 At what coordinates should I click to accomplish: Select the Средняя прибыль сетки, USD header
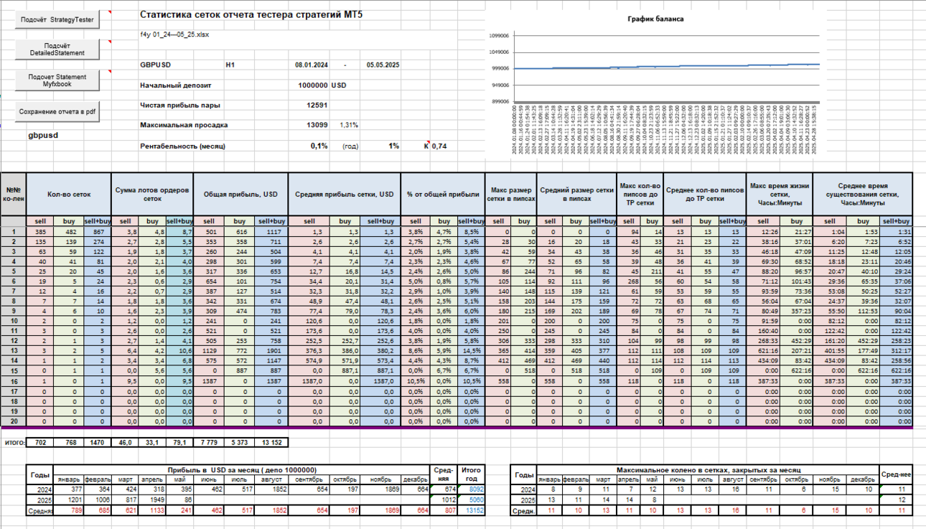coord(345,194)
